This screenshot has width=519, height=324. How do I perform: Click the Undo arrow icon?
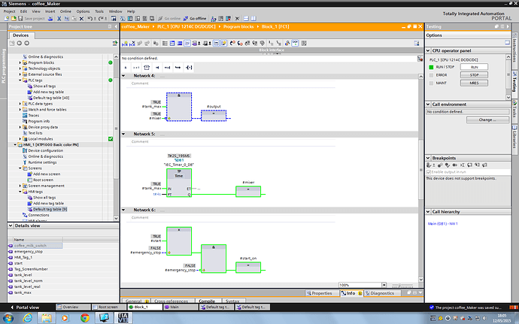click(x=90, y=19)
